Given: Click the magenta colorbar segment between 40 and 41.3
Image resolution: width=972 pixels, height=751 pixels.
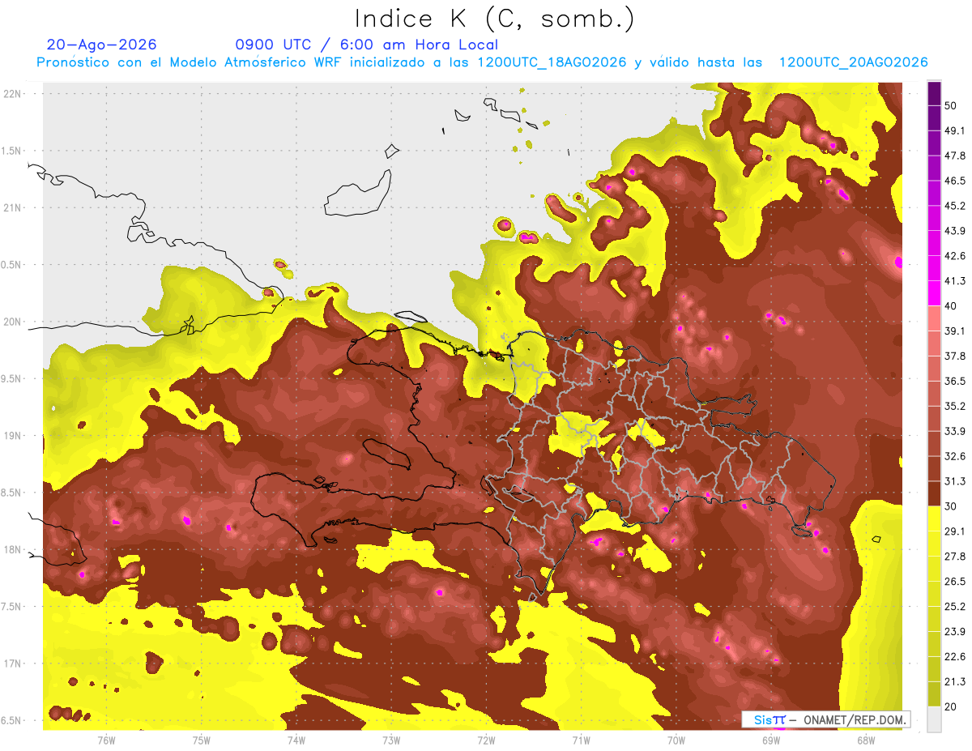Looking at the screenshot, I should tap(934, 293).
